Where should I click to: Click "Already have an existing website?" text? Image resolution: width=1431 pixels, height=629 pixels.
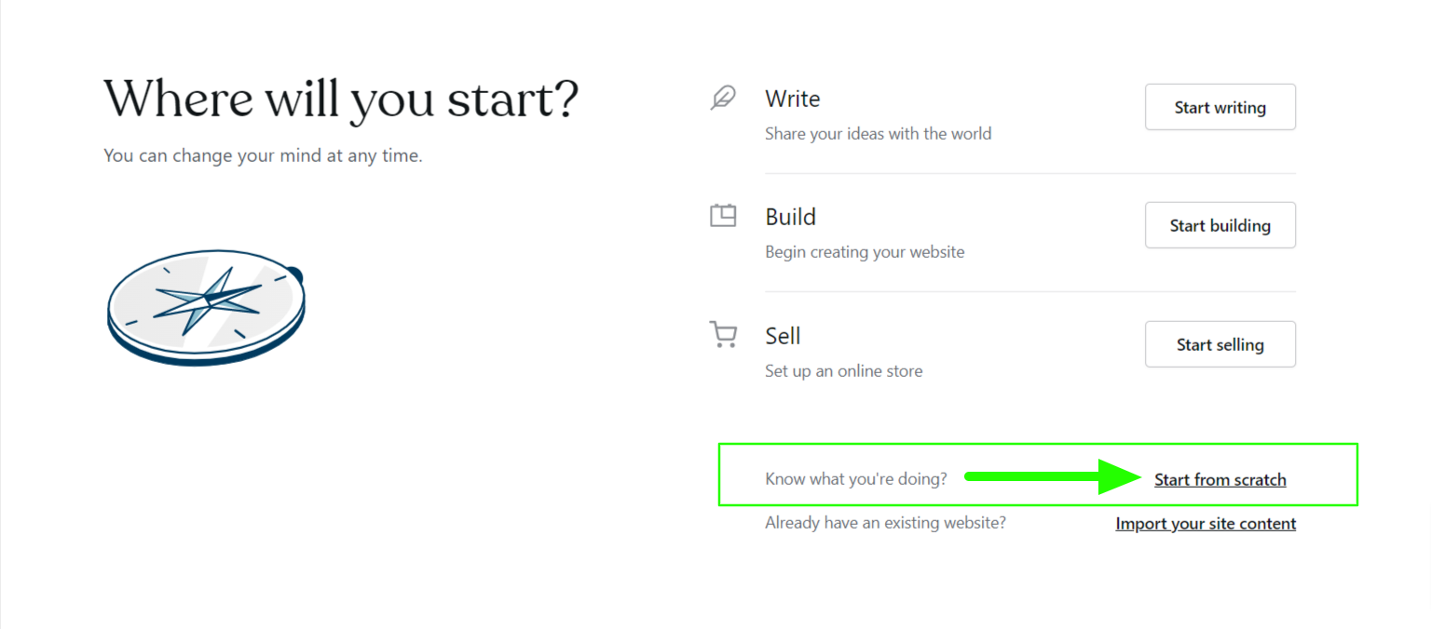885,523
